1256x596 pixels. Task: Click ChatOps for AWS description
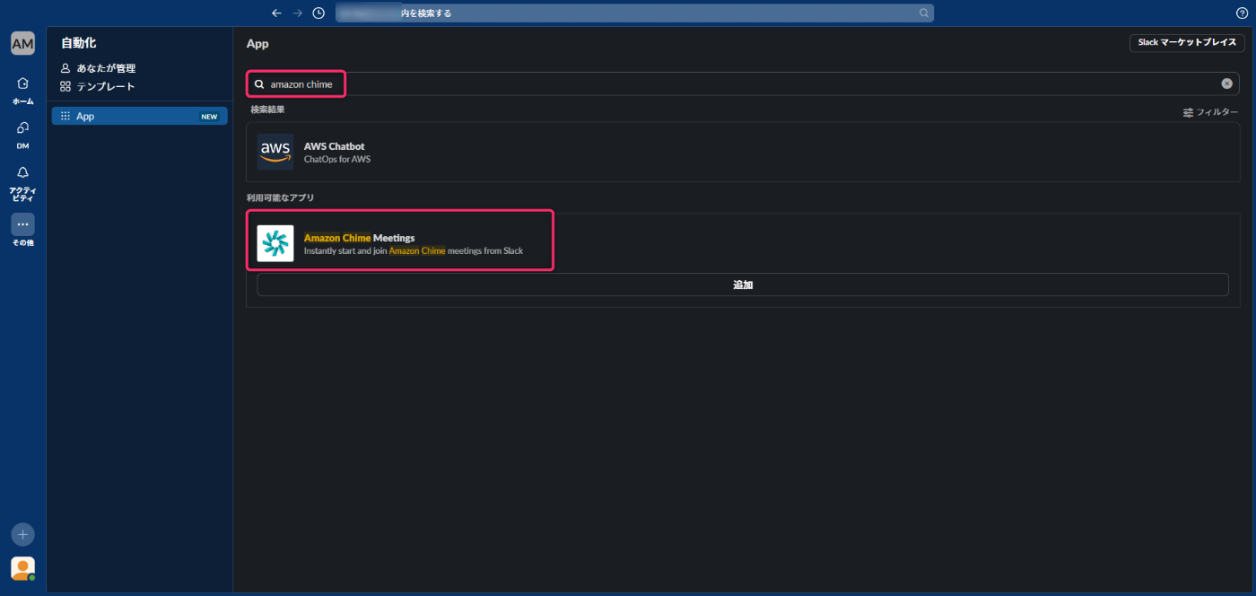(337, 159)
